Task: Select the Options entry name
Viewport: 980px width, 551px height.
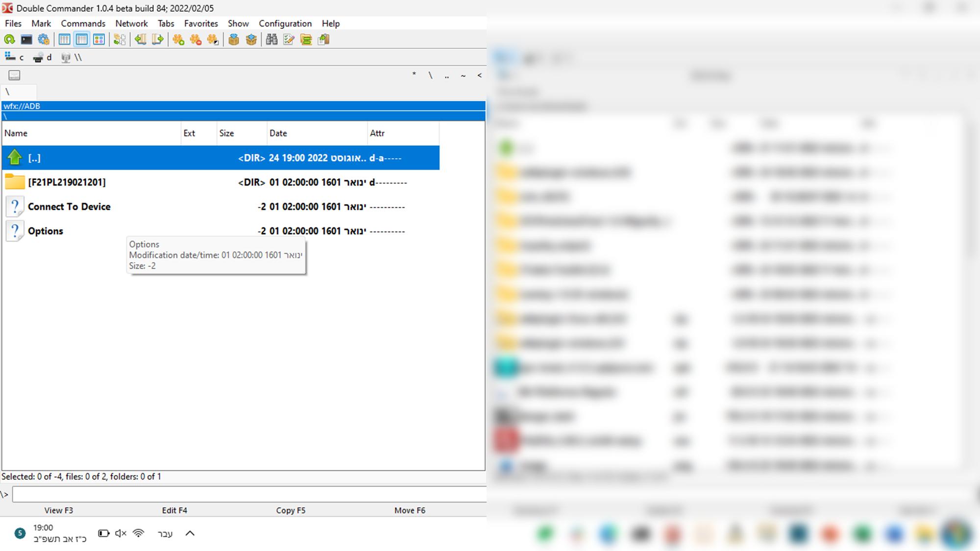Action: [x=46, y=231]
